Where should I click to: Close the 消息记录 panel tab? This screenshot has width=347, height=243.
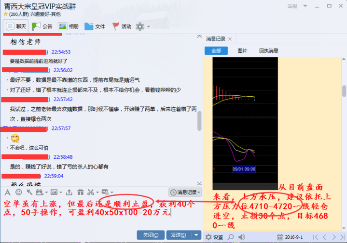(230, 39)
